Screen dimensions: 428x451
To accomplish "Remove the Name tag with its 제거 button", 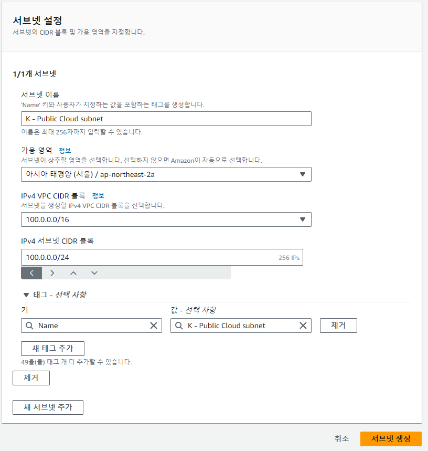I will pos(338,325).
